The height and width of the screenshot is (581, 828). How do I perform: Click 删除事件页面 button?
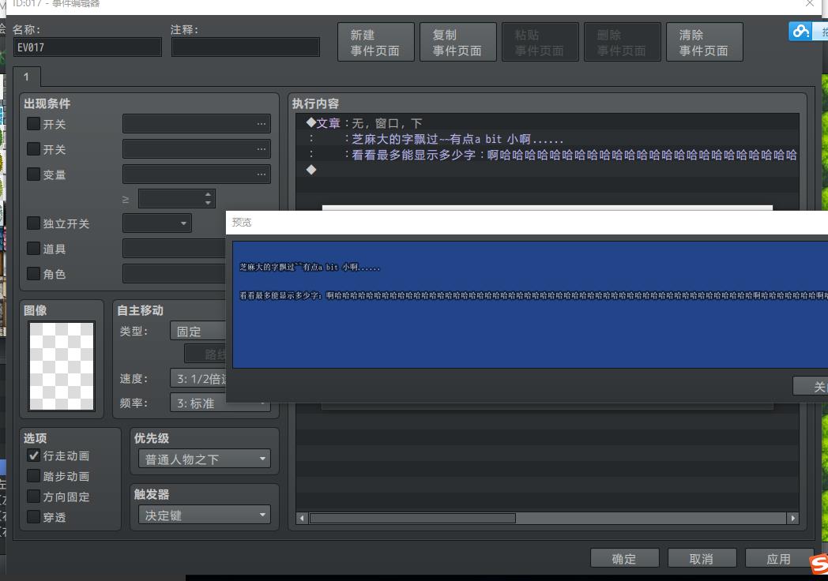point(622,42)
